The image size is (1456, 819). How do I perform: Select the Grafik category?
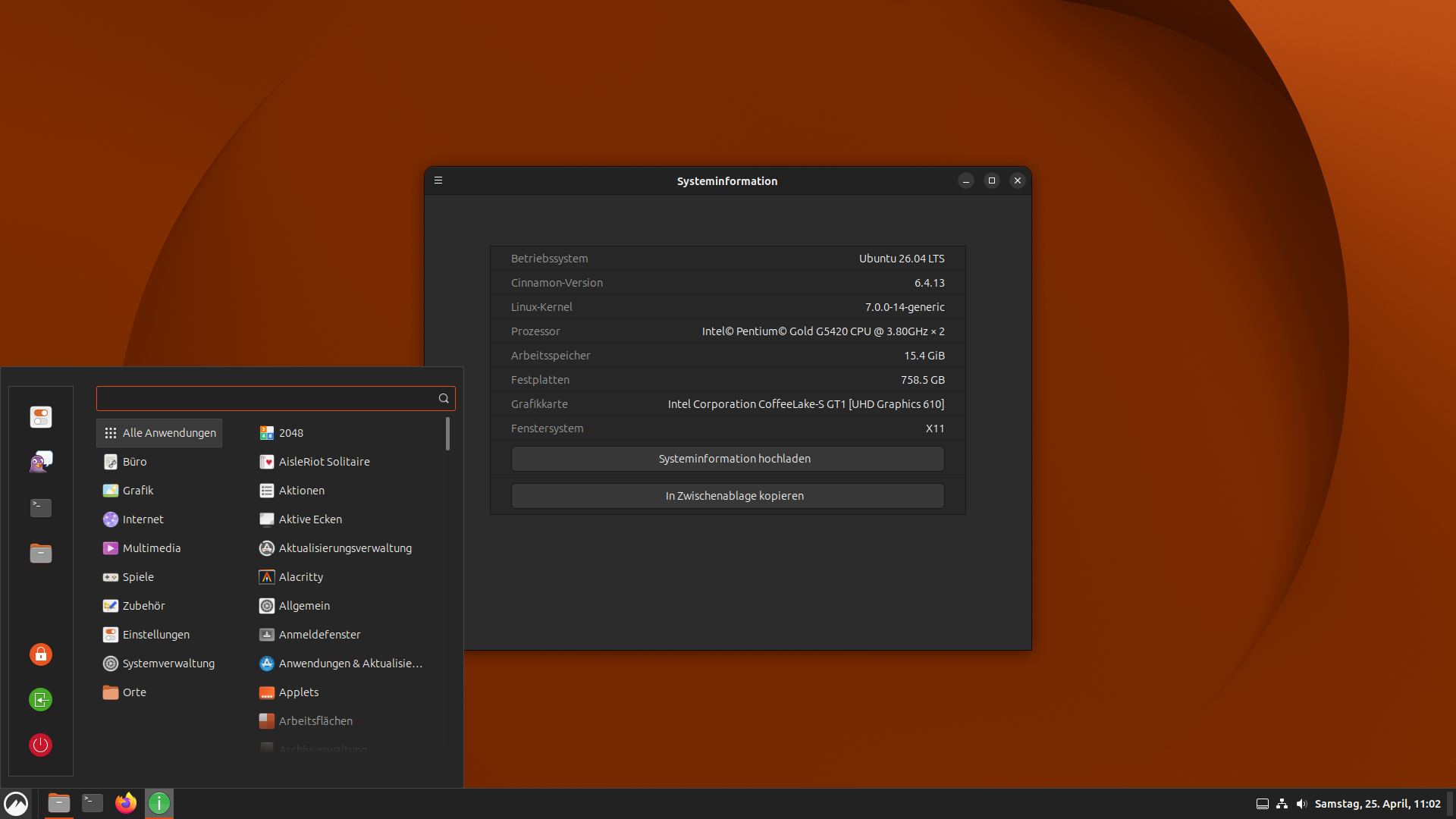159,491
